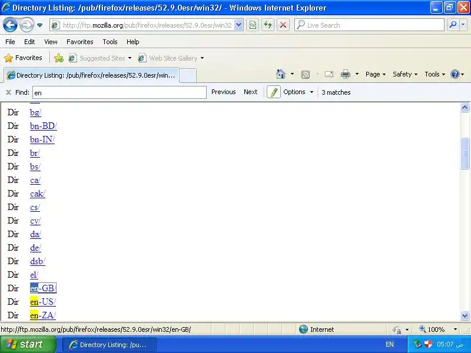Expand the Print dropdown arrow

click(x=357, y=74)
